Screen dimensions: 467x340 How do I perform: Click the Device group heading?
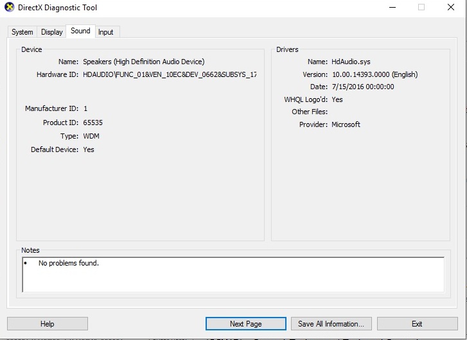(x=31, y=49)
